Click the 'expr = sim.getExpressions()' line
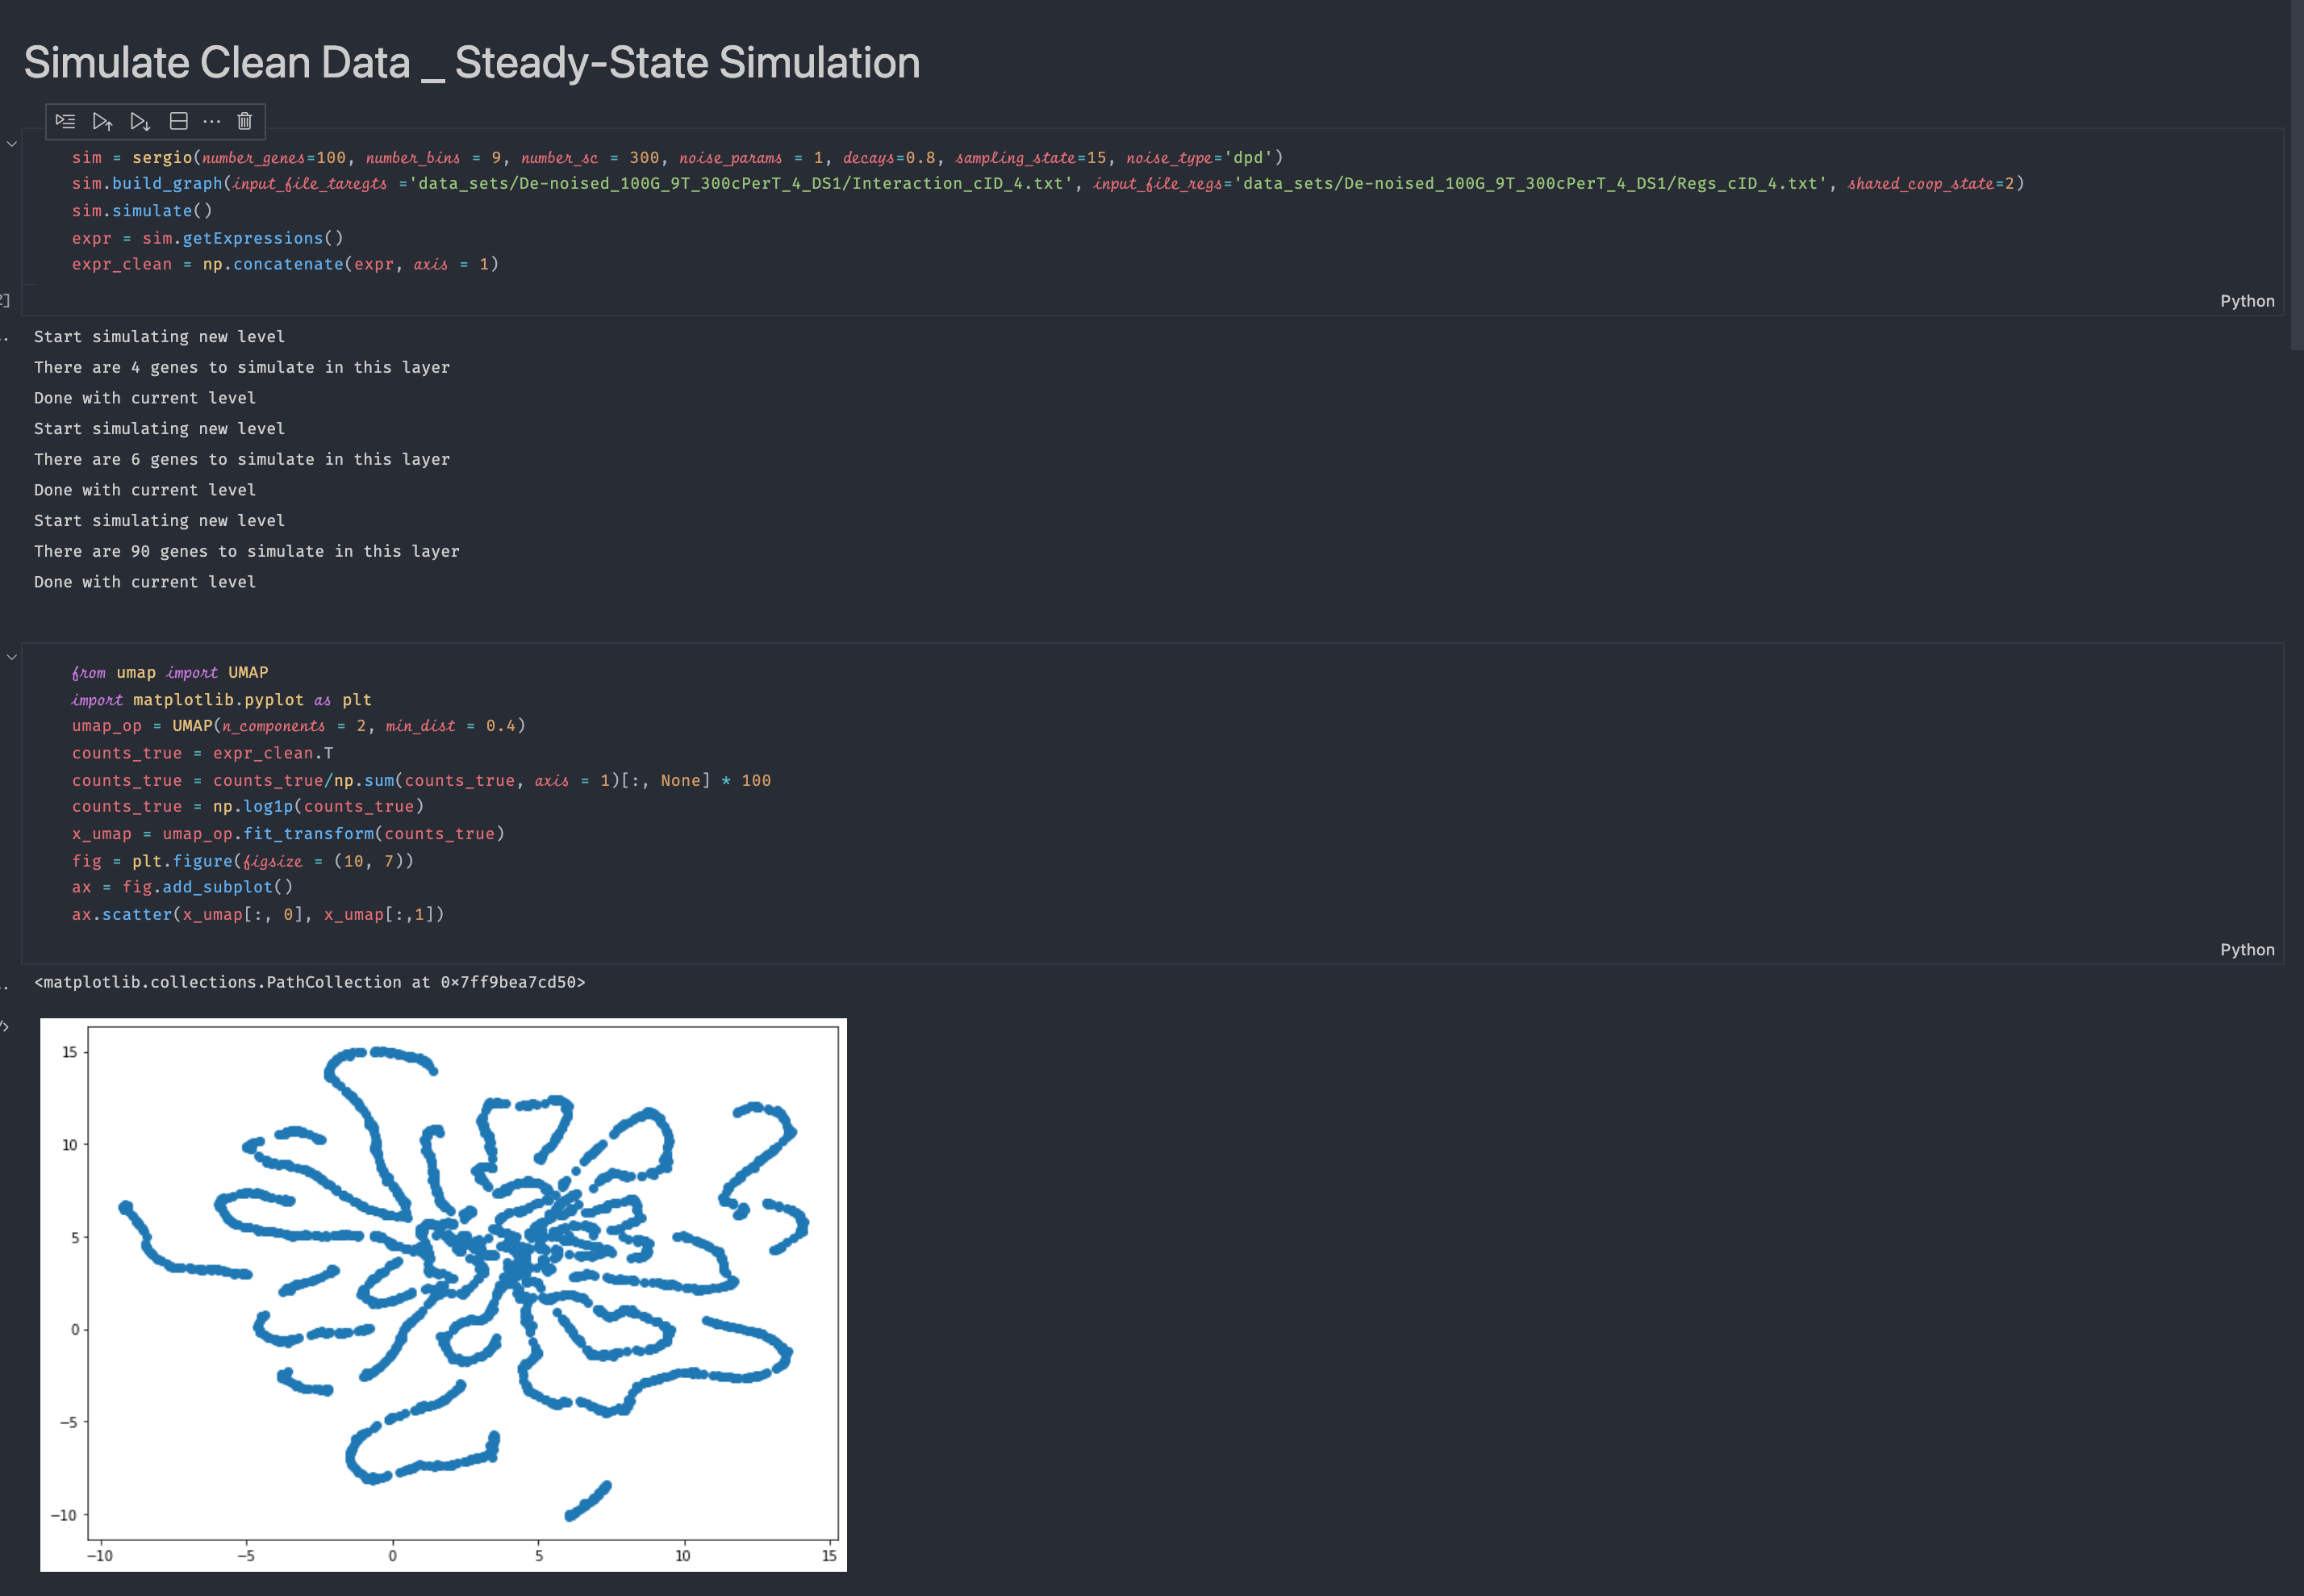Viewport: 2304px width, 1596px height. pyautogui.click(x=207, y=238)
